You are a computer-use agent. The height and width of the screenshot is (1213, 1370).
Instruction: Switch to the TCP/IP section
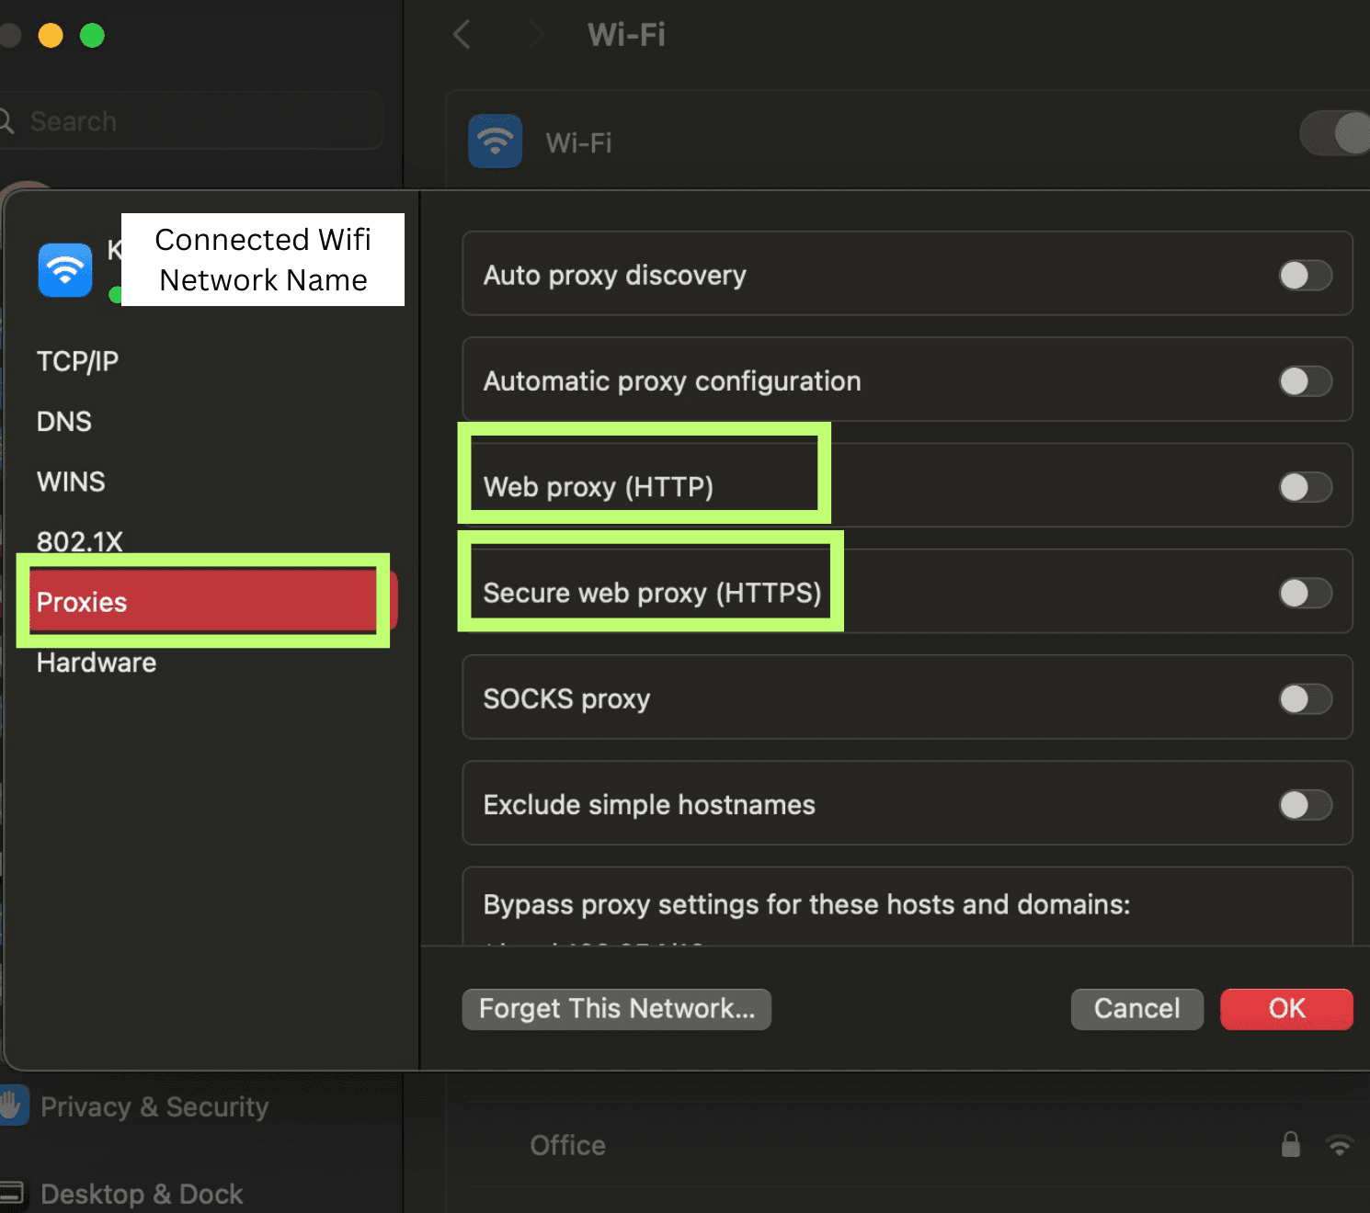(77, 360)
